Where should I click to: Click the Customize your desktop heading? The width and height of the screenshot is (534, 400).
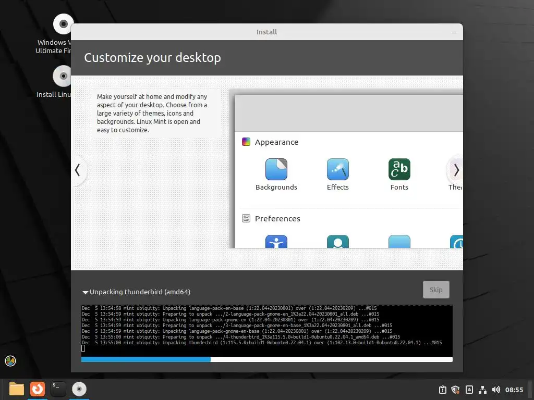152,58
